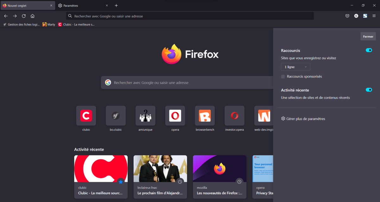The height and width of the screenshot is (202, 380).
Task: Open the blue S extension icon
Action: coord(365,16)
